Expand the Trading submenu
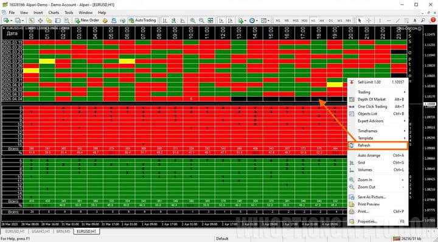This screenshot has width=438, height=242. tap(378, 92)
